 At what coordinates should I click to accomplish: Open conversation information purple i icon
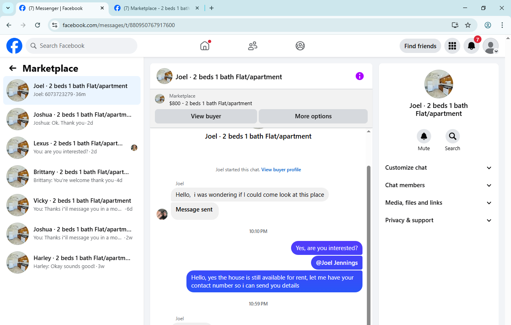pyautogui.click(x=360, y=76)
